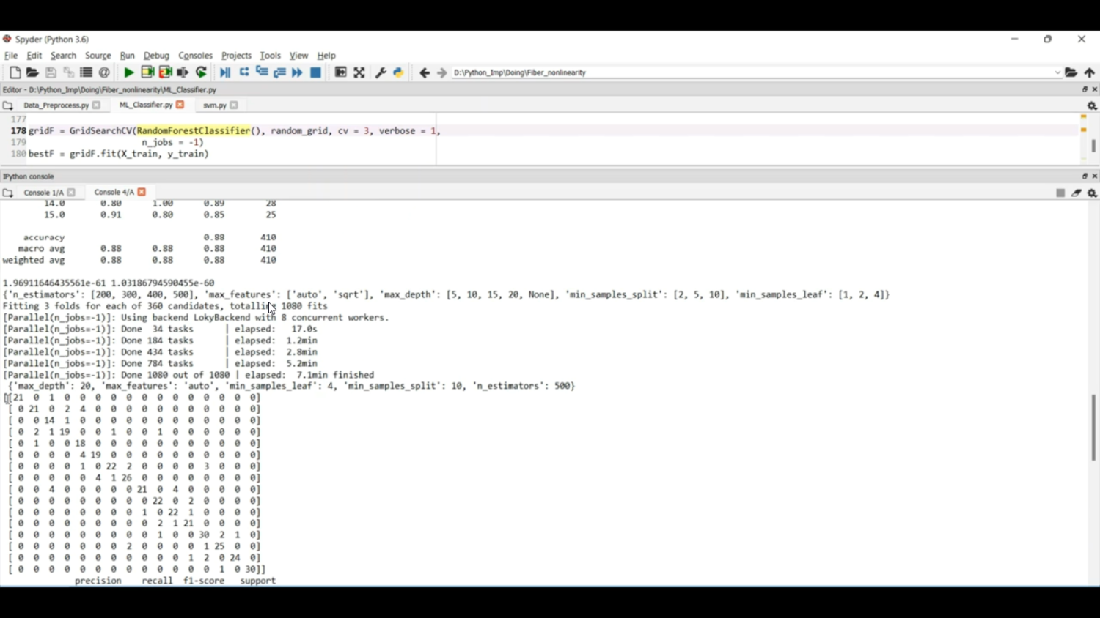
Task: Switch to Console 1/A
Action: 44,192
